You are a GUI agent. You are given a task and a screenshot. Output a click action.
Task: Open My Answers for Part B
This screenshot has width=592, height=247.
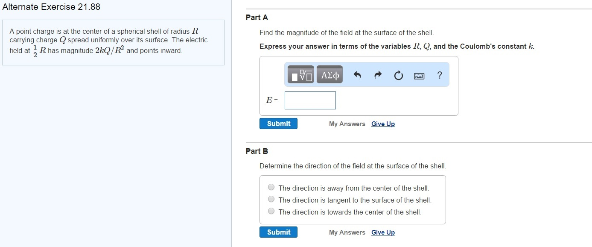347,232
